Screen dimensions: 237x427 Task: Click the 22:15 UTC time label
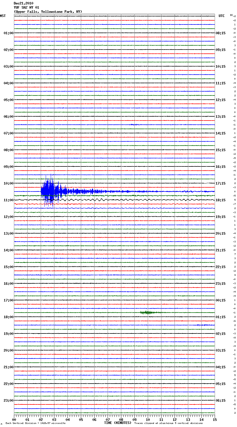[x=221, y=267]
